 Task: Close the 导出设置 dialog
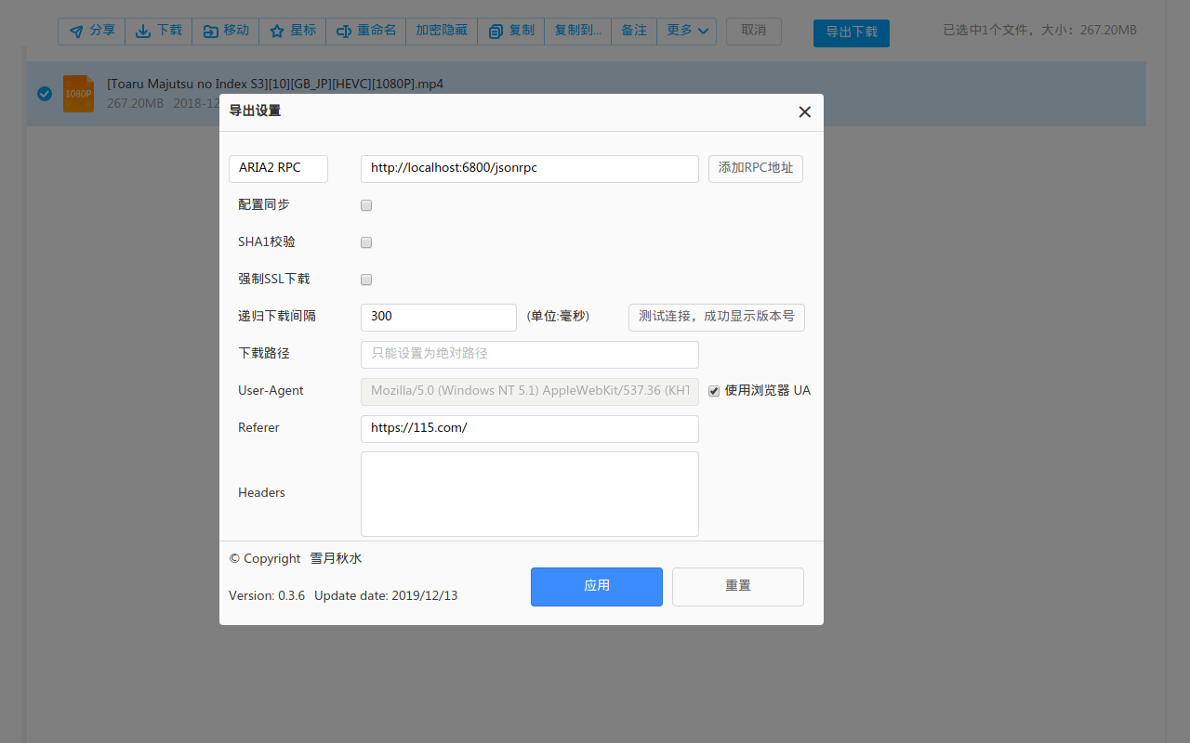805,111
